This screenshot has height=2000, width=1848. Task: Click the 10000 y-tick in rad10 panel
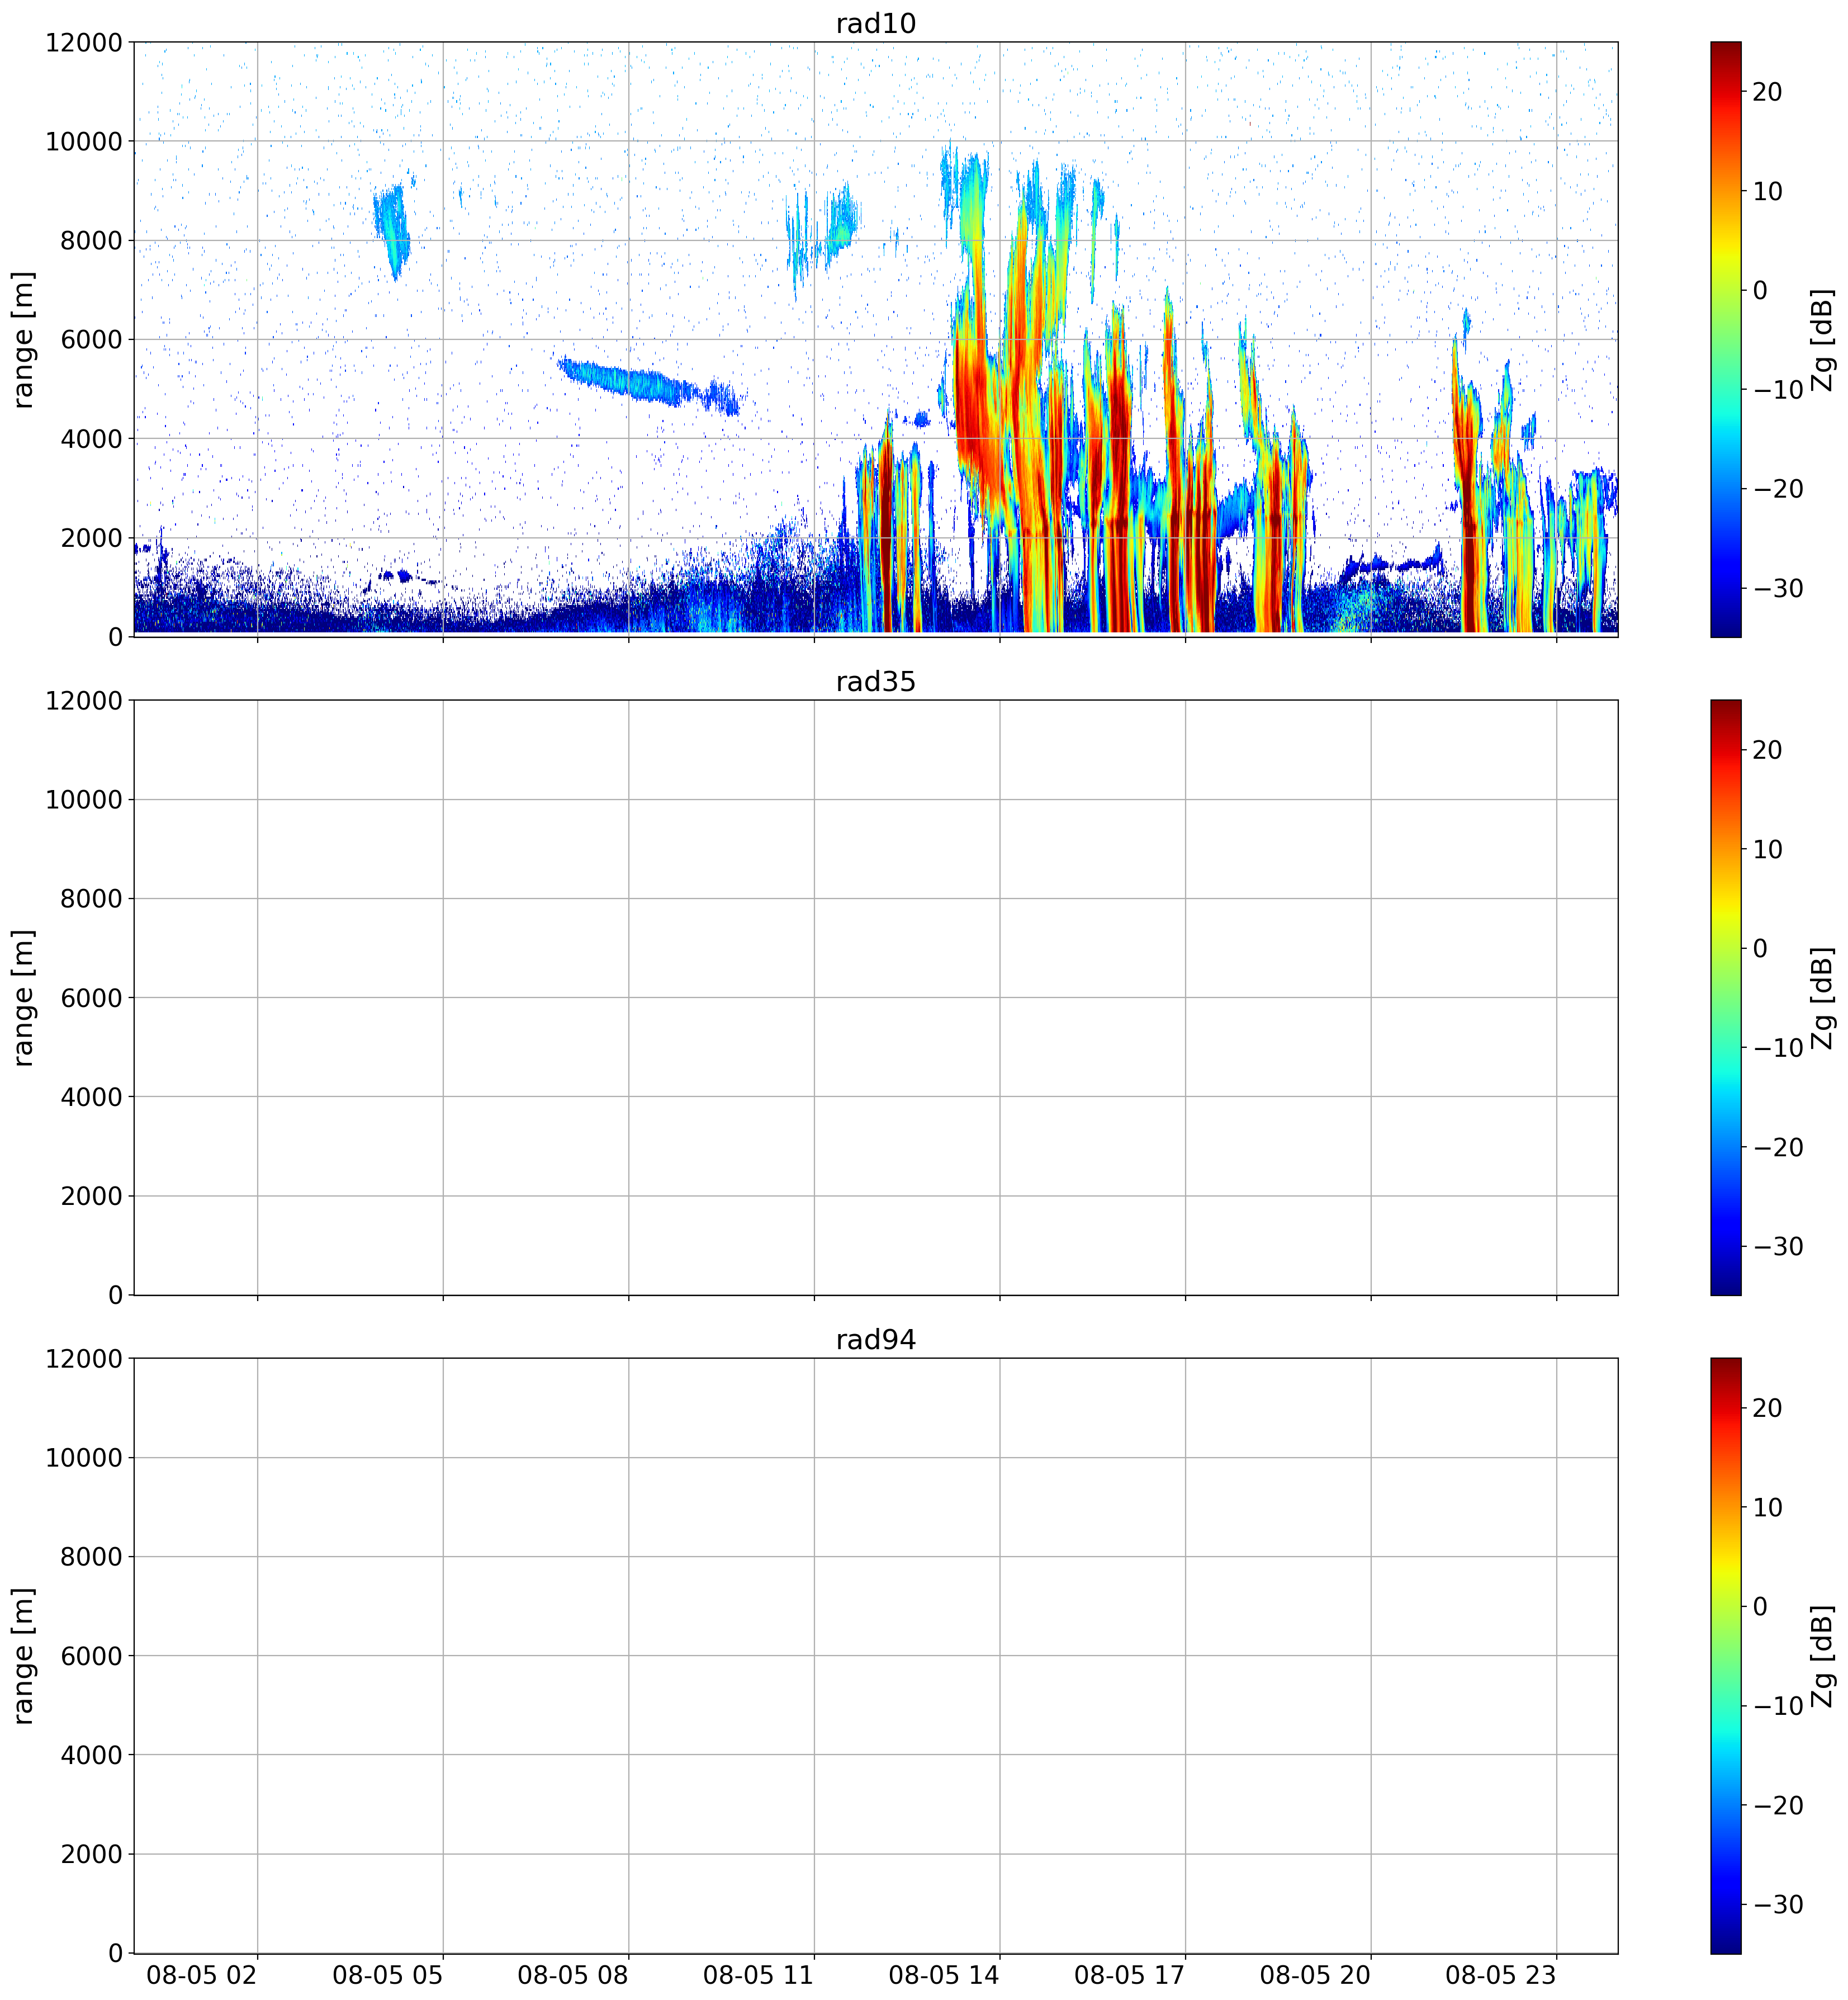point(84,141)
